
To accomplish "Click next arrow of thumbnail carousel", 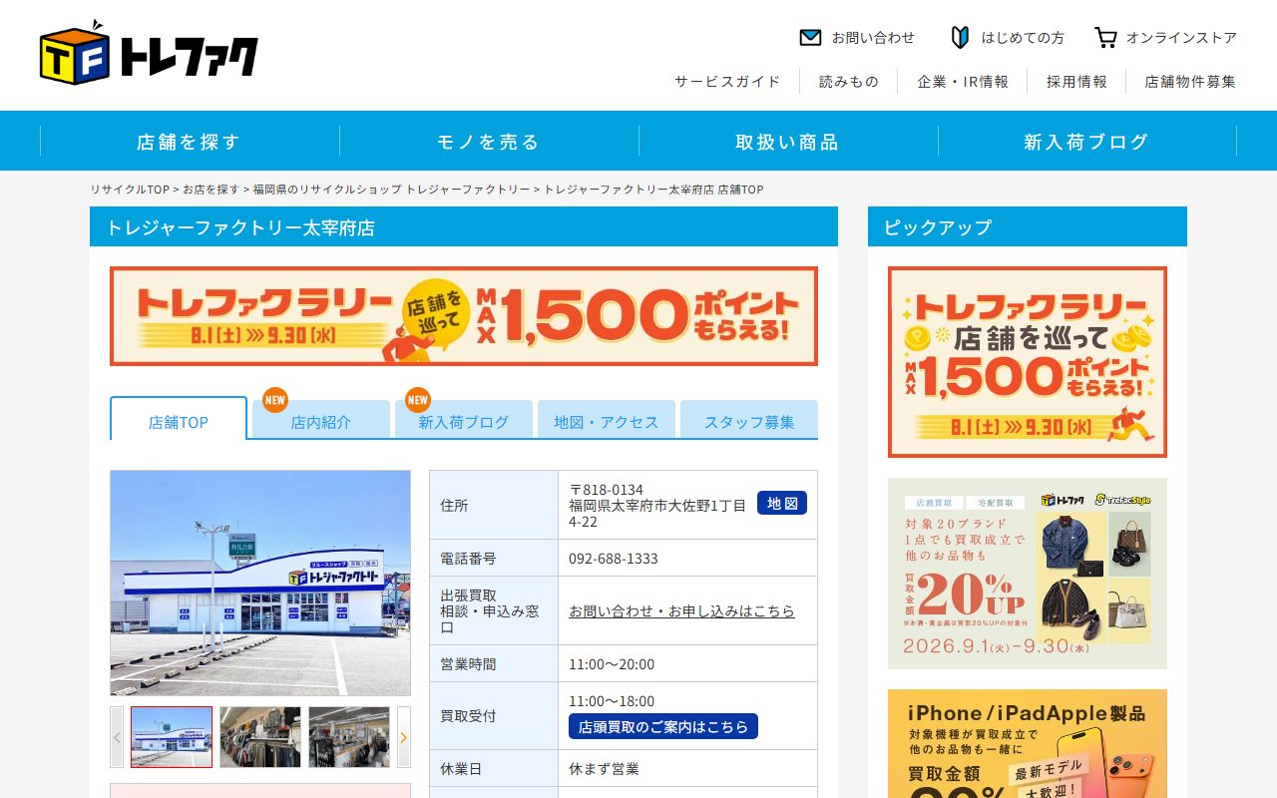I will [x=404, y=737].
